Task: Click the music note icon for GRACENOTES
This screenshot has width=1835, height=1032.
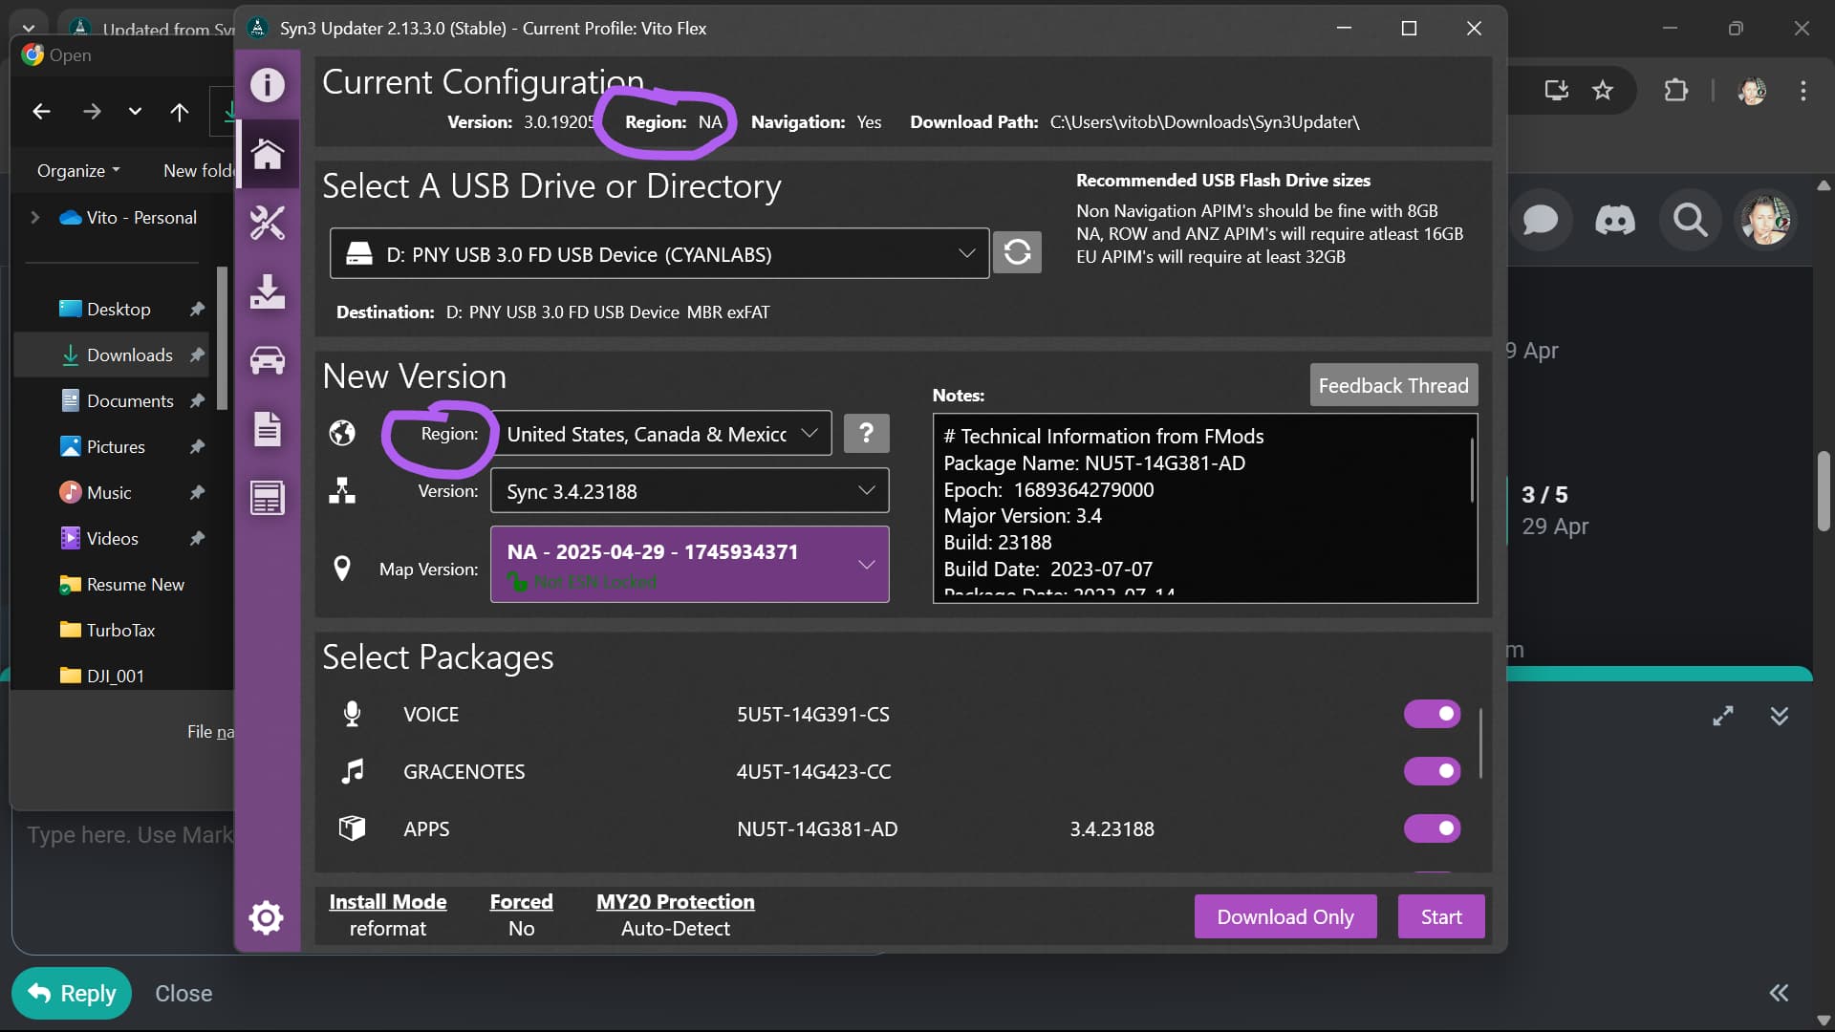Action: 353,771
